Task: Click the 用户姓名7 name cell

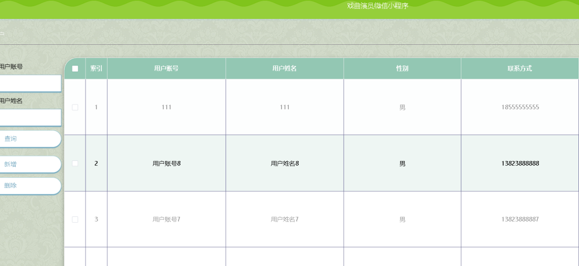Action: [x=284, y=220]
